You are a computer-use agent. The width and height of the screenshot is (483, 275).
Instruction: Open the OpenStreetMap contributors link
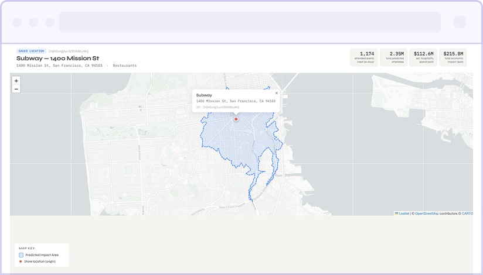point(427,214)
